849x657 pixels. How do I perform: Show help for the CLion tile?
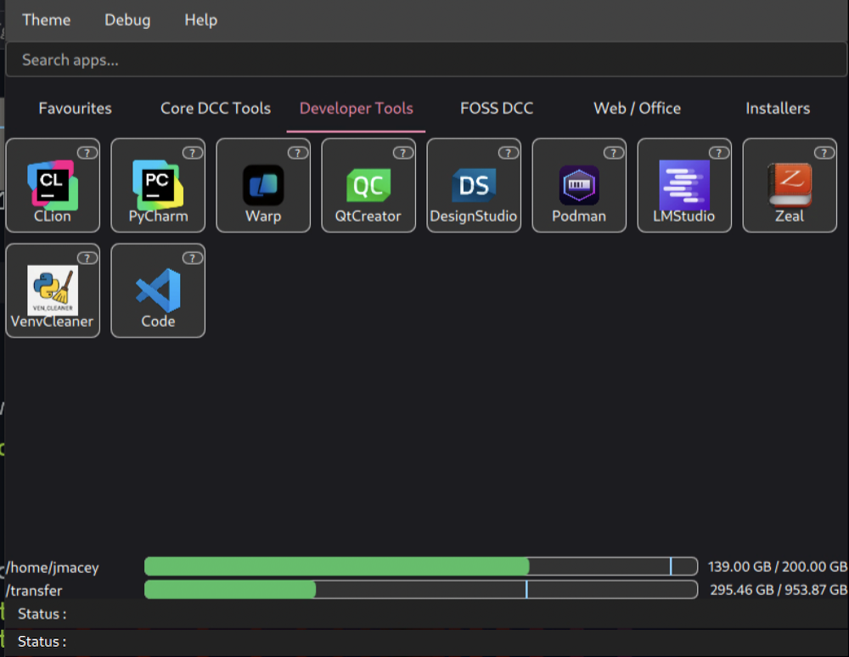[x=87, y=153]
